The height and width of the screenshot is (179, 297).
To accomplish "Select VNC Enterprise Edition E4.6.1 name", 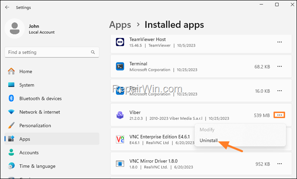I will click(159, 137).
